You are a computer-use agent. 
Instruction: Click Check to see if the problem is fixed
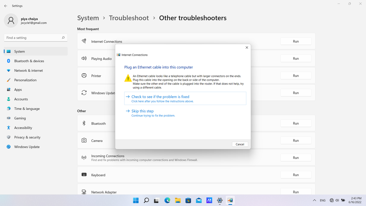[160, 97]
